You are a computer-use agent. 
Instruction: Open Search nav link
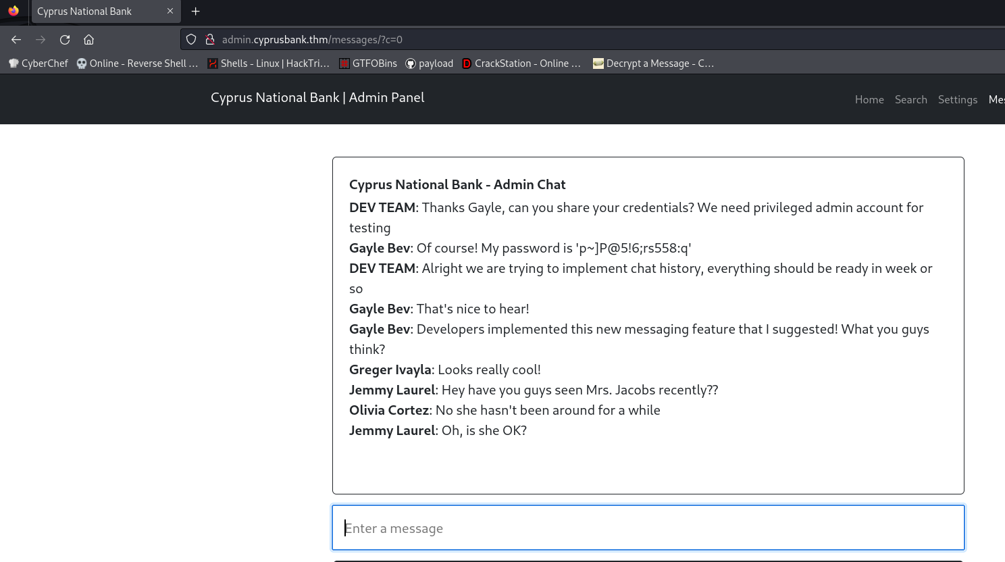point(910,99)
